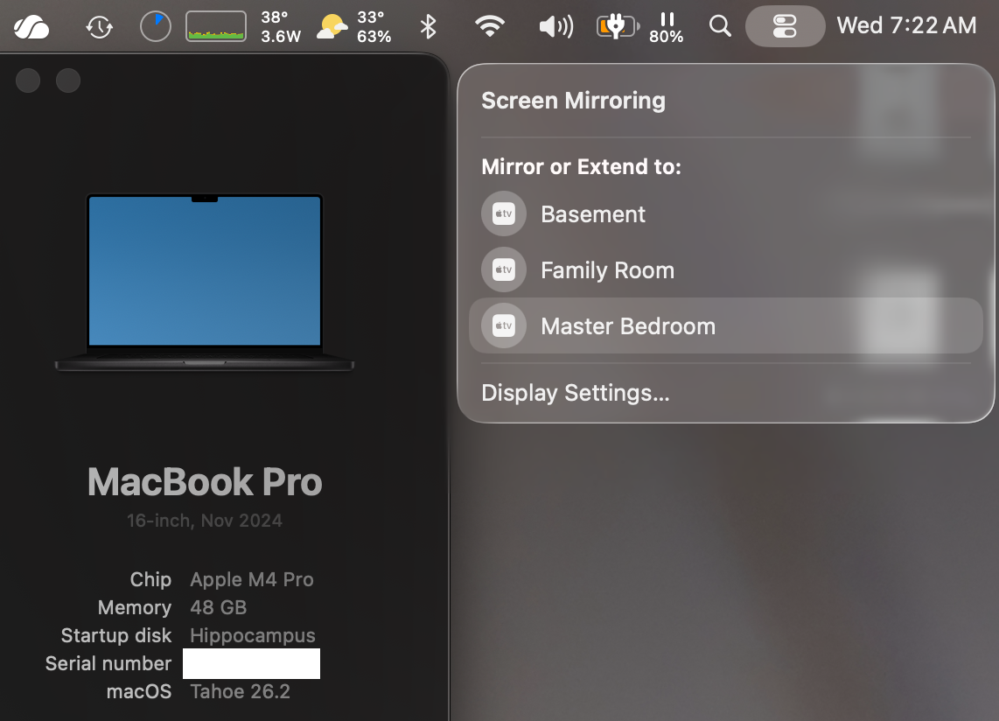The image size is (999, 721).
Task: Click the 80% paused charge indicator
Action: coord(667,27)
